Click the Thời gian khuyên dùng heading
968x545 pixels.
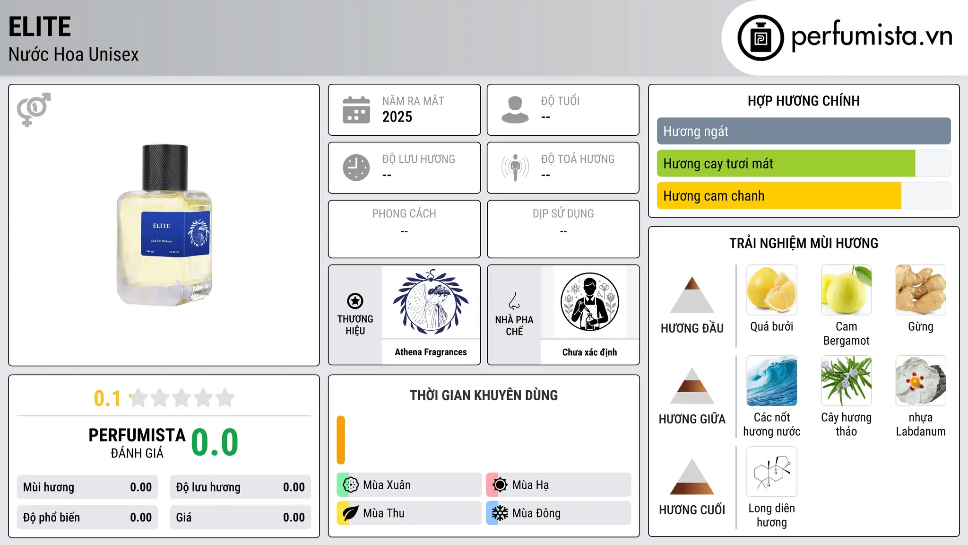coord(484,395)
